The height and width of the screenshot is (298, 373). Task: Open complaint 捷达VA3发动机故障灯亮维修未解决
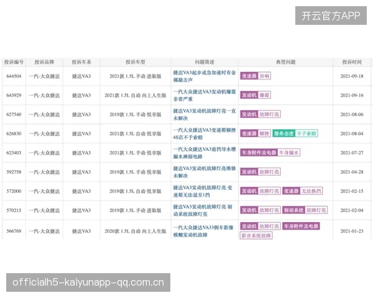point(205,172)
